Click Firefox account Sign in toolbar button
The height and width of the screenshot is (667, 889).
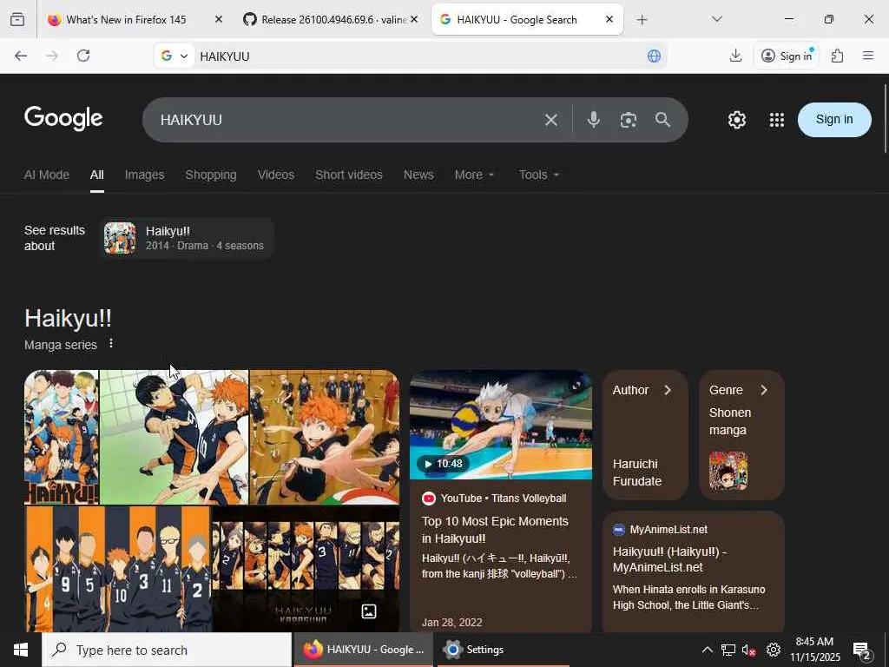[787, 56]
